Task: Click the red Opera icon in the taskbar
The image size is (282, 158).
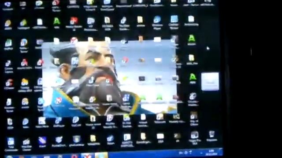Action: pyautogui.click(x=74, y=156)
